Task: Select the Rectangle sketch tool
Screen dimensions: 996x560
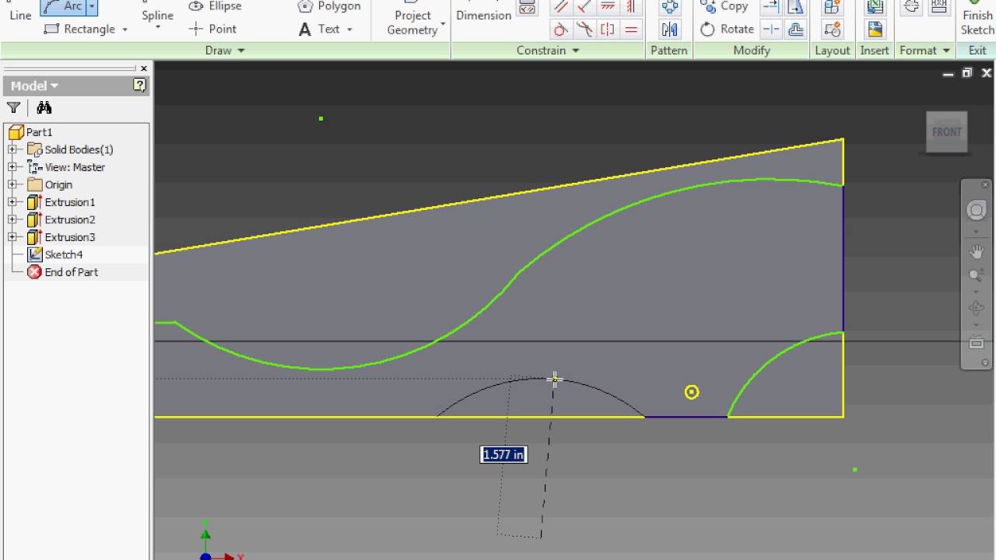Action: point(80,29)
